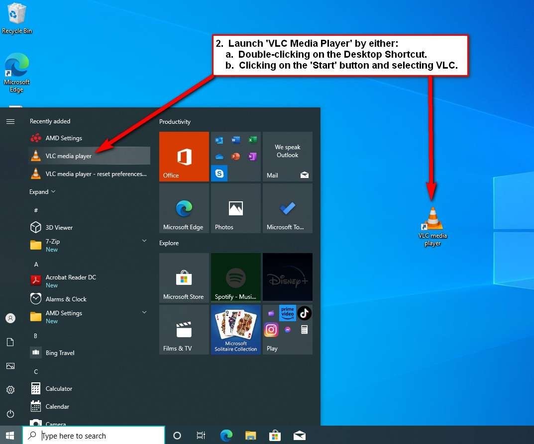Open Documents from the Start sidebar
The height and width of the screenshot is (444, 534).
pos(10,342)
